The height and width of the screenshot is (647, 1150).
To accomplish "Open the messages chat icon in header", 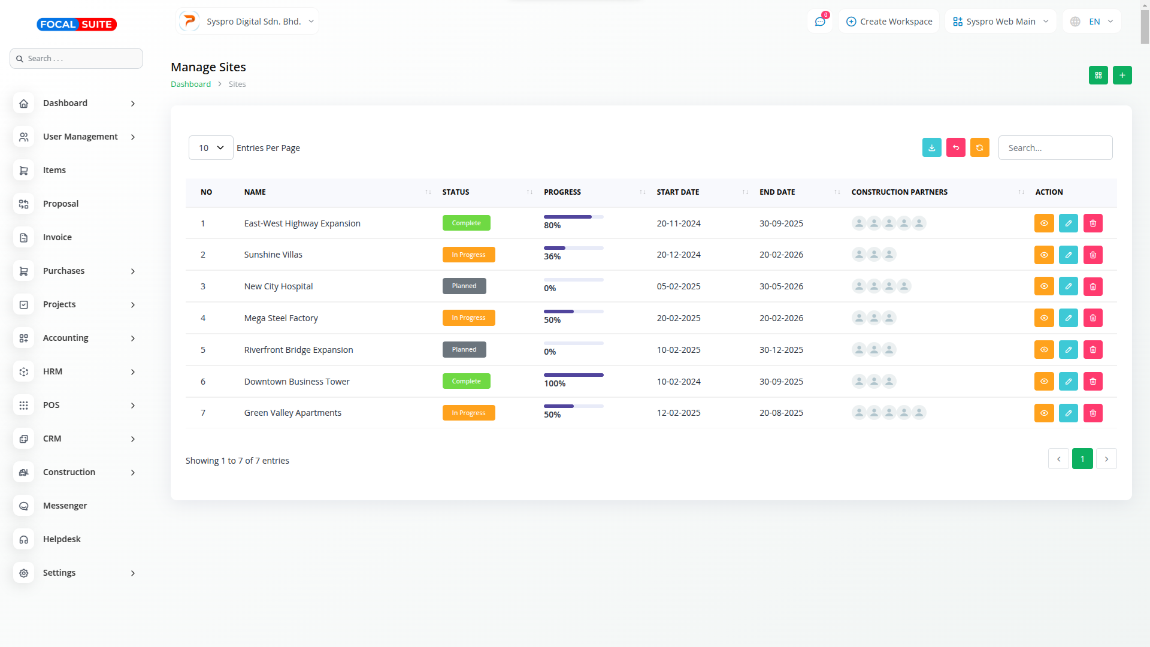I will click(819, 22).
